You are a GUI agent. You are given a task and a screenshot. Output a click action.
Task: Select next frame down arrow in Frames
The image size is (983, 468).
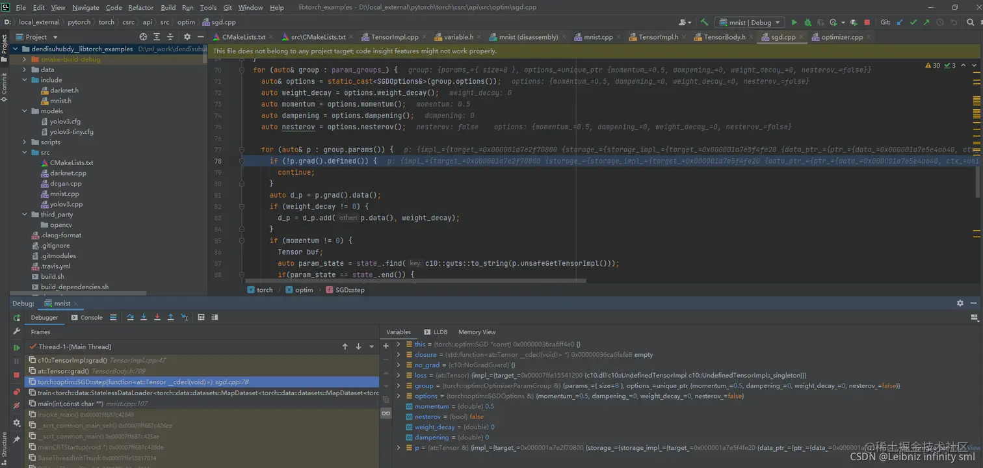click(x=358, y=346)
